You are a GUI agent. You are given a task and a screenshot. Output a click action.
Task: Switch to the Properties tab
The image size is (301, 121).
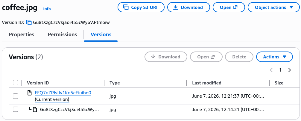pyautogui.click(x=22, y=34)
